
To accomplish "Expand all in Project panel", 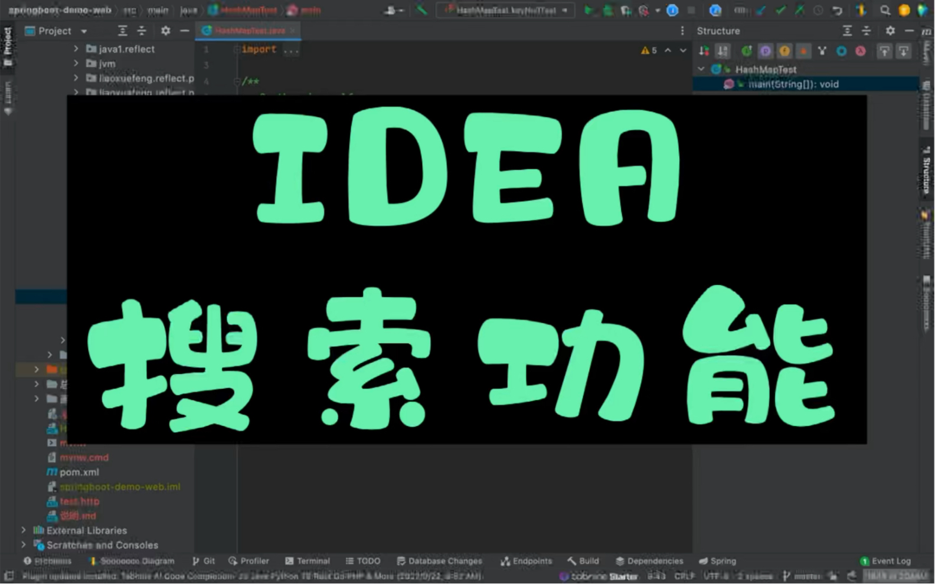I will coord(122,31).
